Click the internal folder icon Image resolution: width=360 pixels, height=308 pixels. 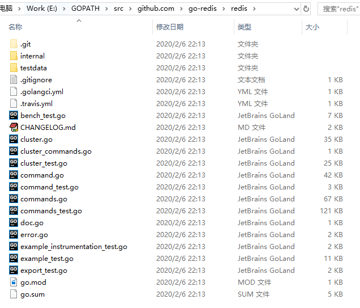click(14, 56)
